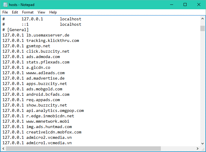Image resolution: width=206 pixels, height=152 pixels.
Task: Click the Notepad icon in title bar
Action: tap(5, 4)
